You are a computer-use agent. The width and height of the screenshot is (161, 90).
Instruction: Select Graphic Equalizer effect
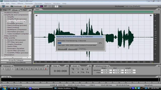point(15,44)
